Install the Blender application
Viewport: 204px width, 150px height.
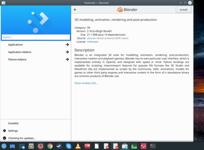pos(184,10)
